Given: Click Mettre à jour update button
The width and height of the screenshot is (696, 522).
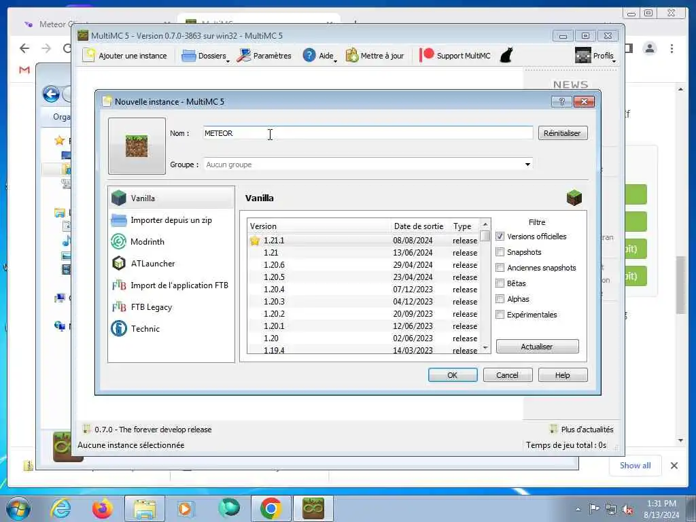Looking at the screenshot, I should pos(375,56).
